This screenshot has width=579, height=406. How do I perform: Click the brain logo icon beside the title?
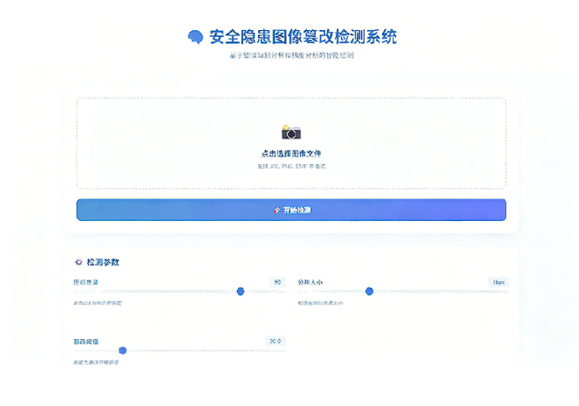(x=195, y=37)
